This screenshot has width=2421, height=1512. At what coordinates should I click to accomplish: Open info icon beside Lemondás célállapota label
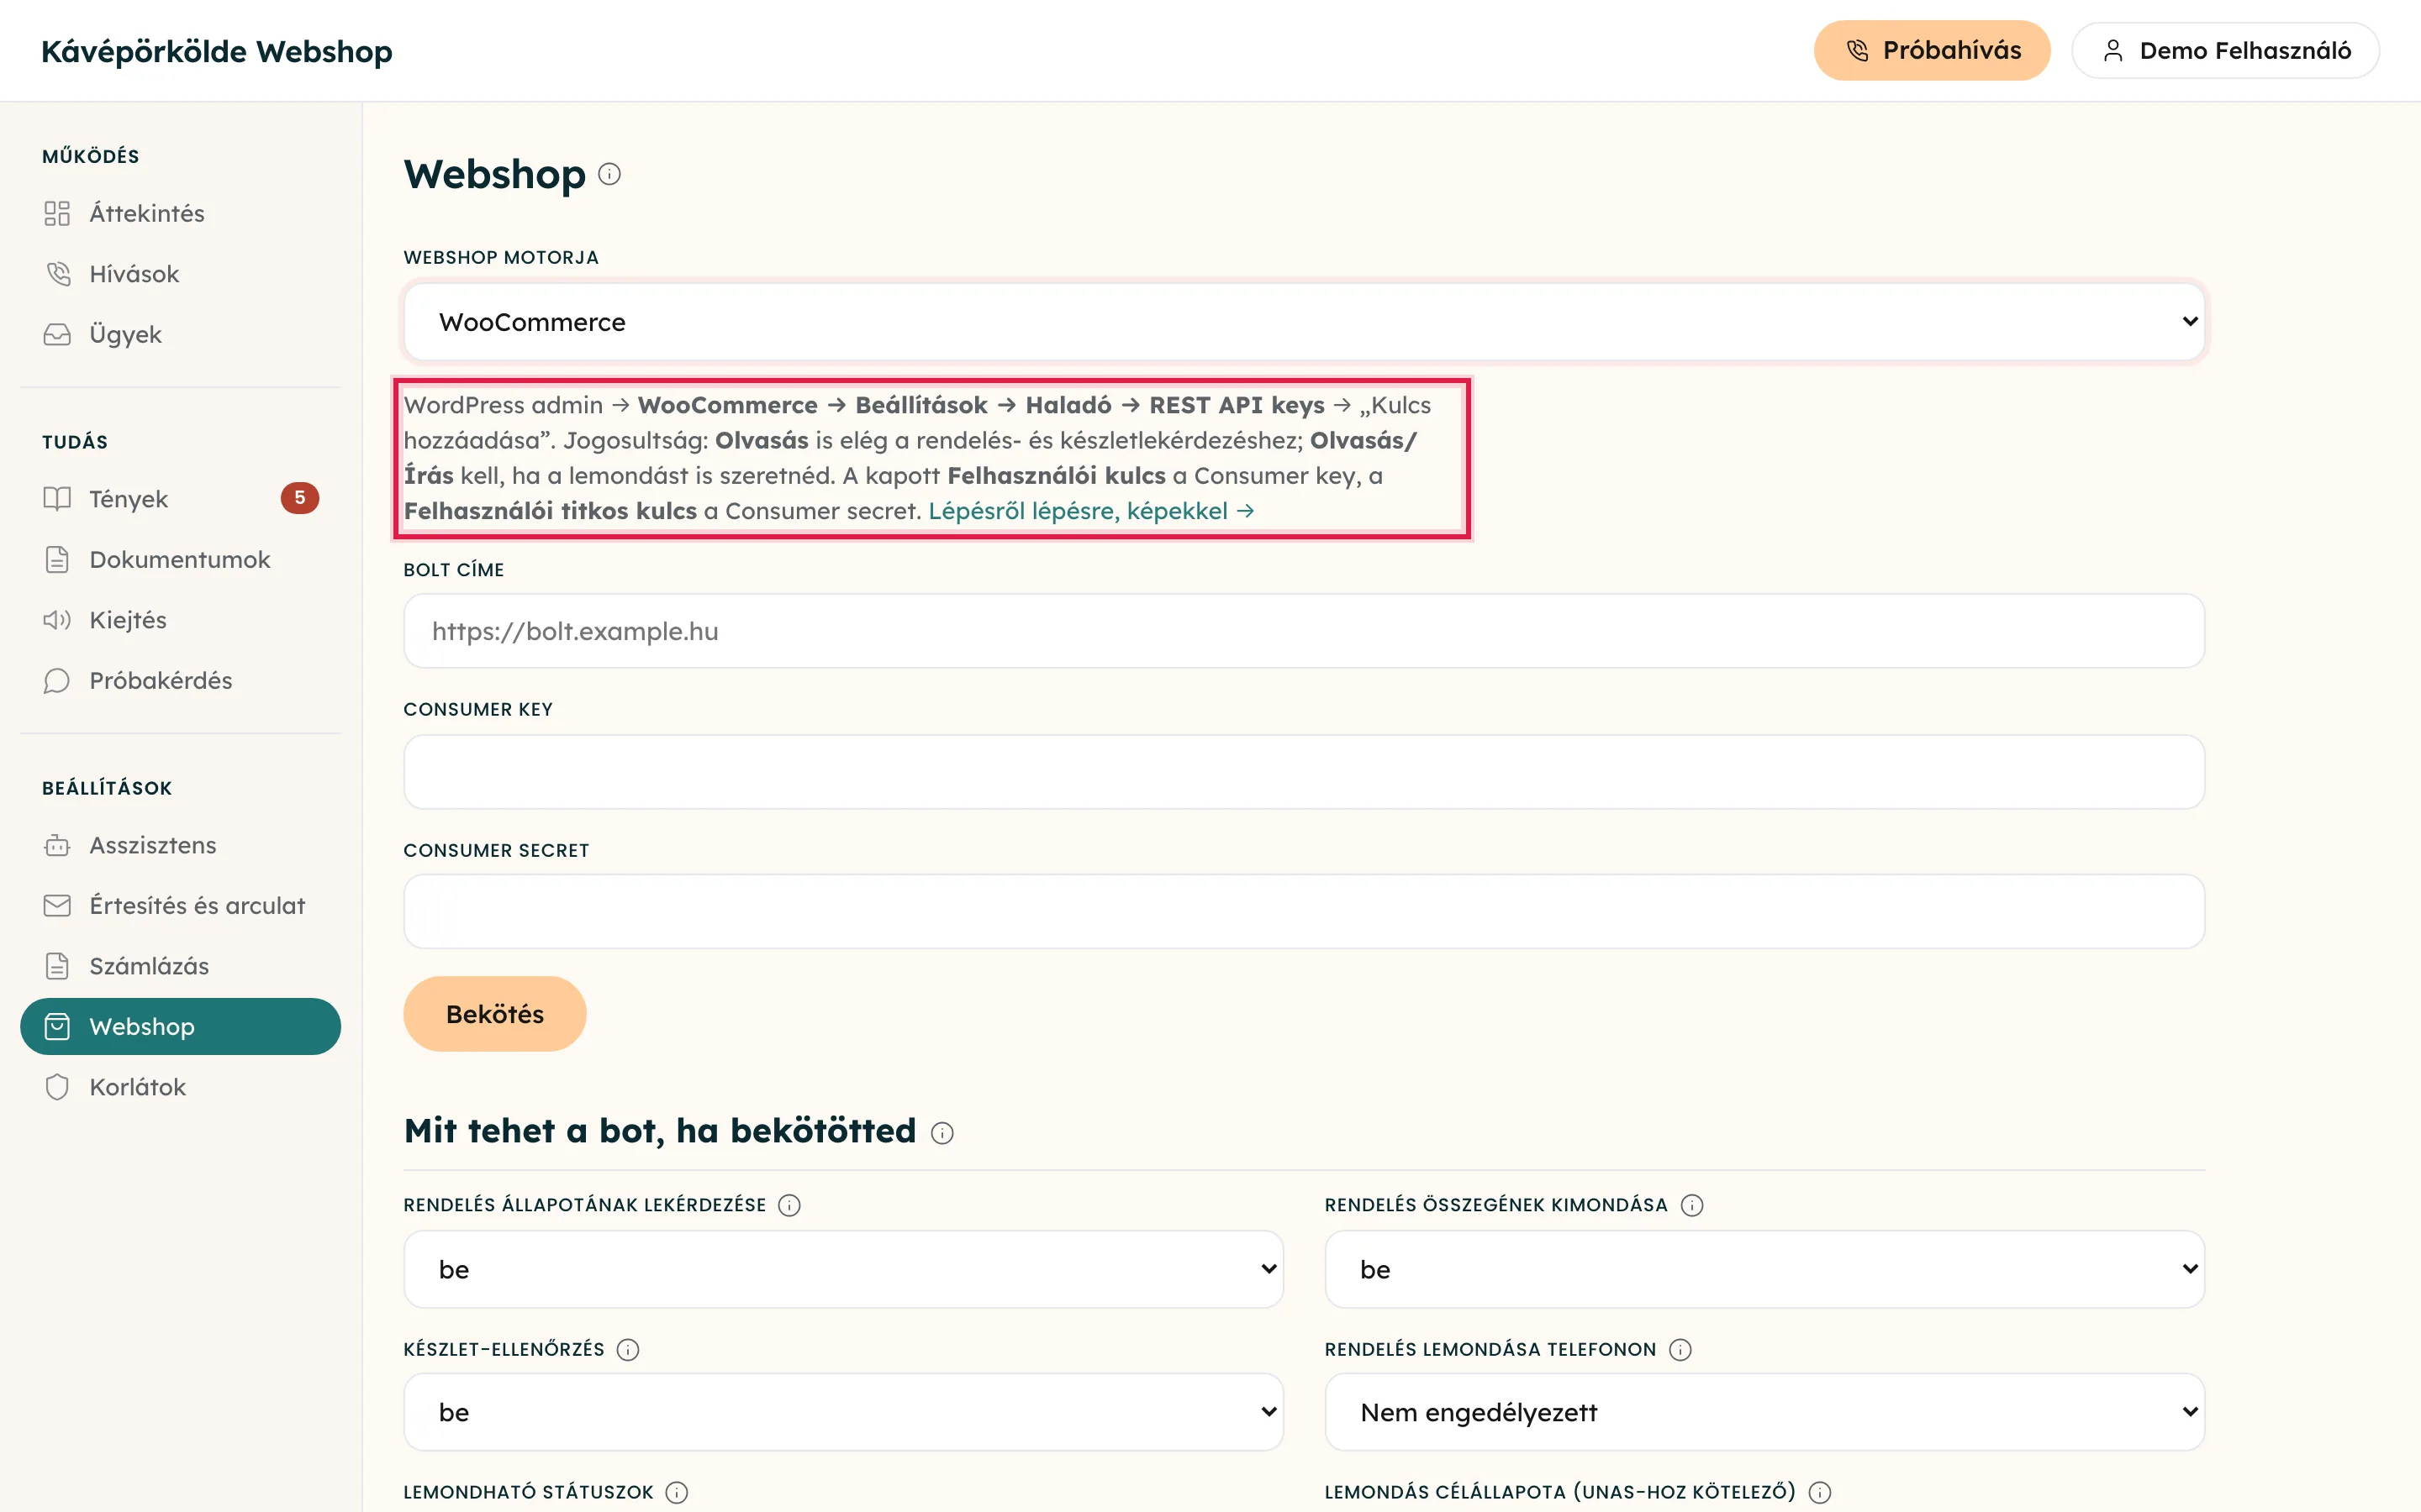click(1820, 1492)
